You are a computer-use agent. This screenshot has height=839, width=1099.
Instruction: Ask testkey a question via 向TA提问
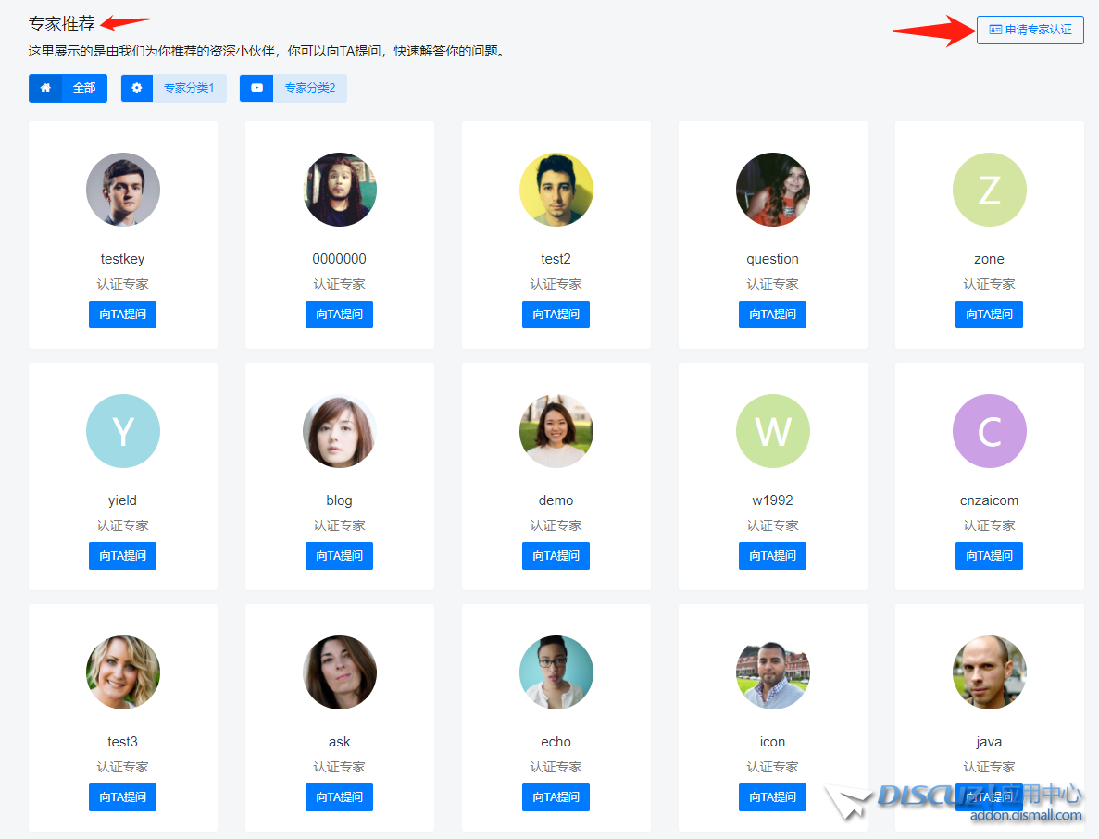(123, 315)
